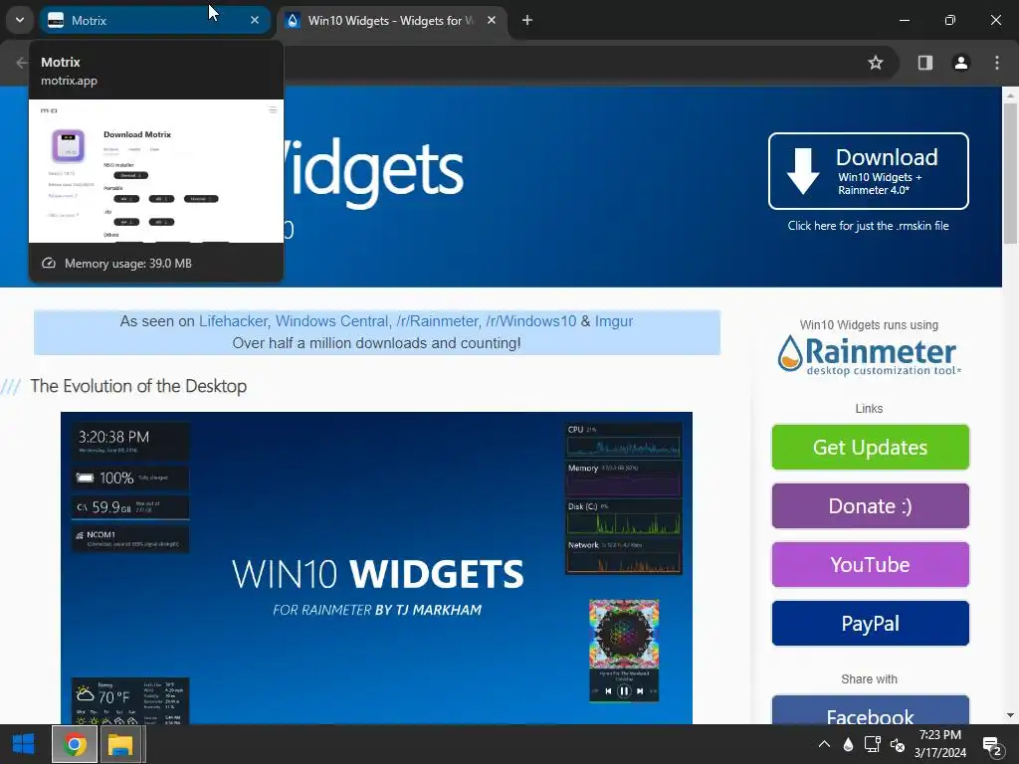1019x764 pixels.
Task: Open the Windows Central link
Action: [331, 321]
